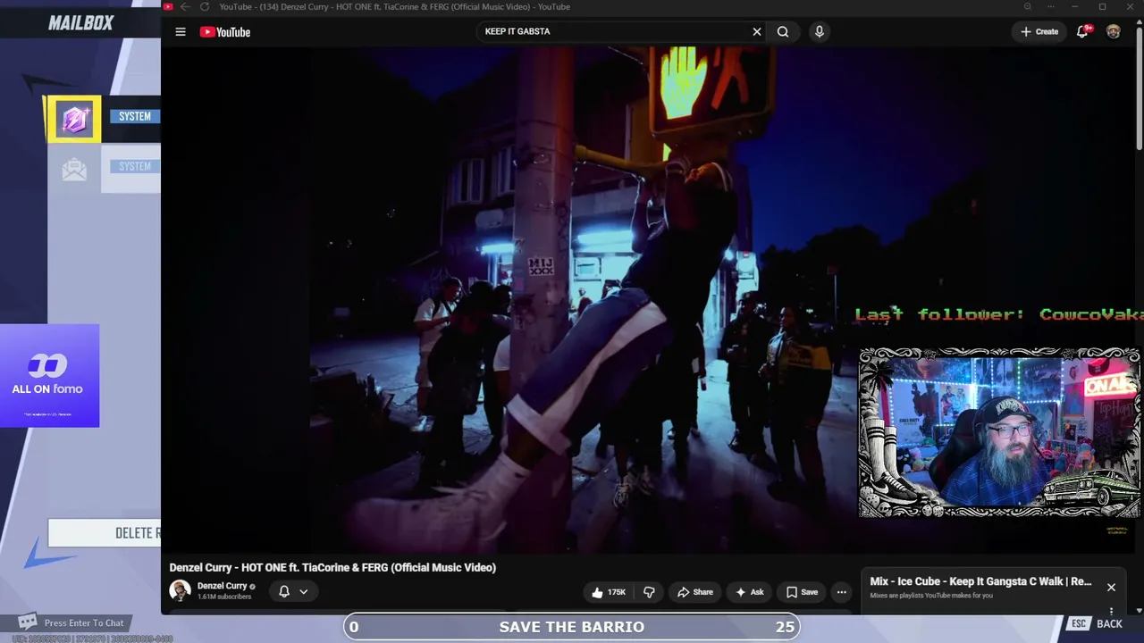Viewport: 1144px width, 643px height.
Task: Dislike the video with thumbs down
Action: coord(649,592)
